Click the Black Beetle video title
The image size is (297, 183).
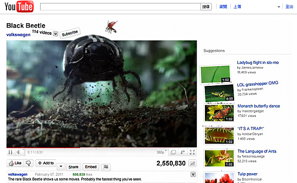[26, 26]
